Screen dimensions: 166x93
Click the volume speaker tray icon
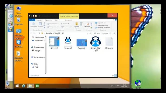pos(114,86)
